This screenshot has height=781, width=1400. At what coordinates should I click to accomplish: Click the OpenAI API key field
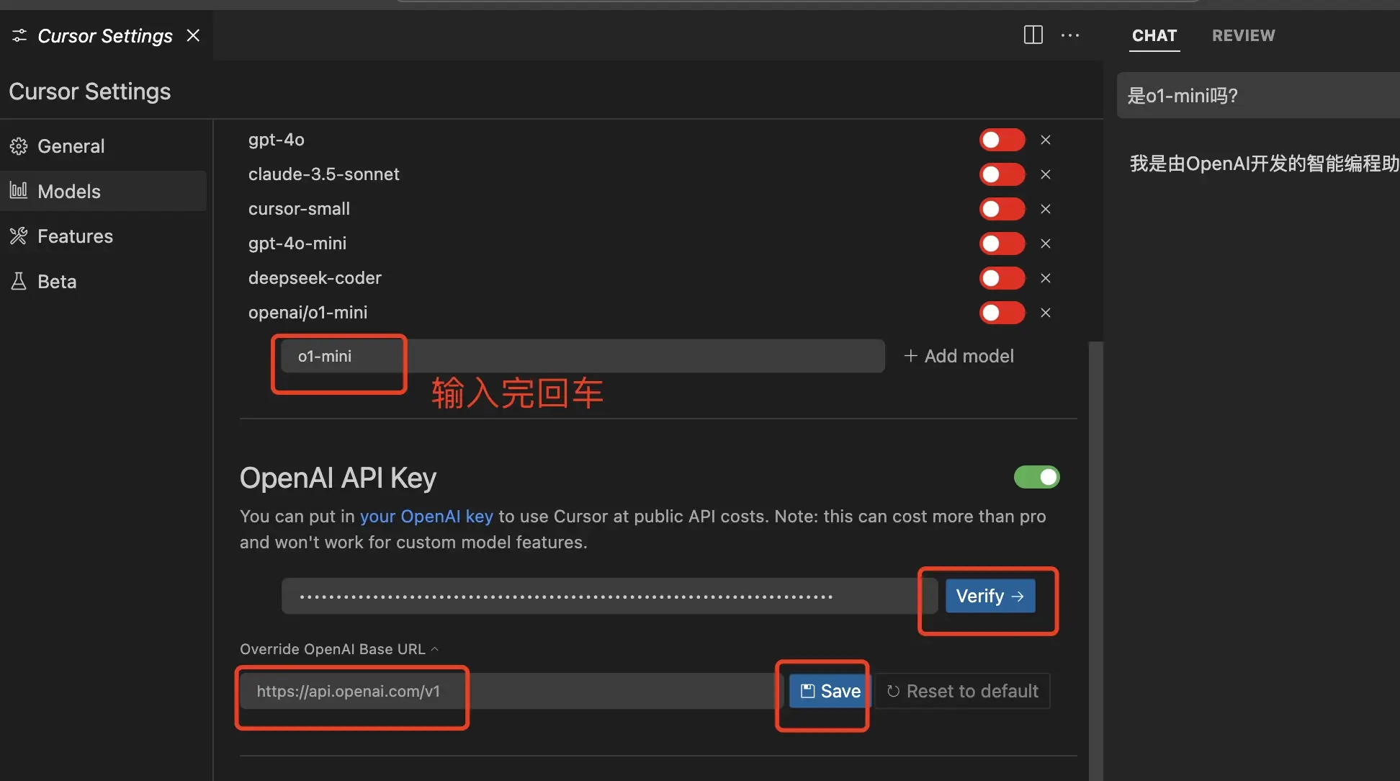609,596
